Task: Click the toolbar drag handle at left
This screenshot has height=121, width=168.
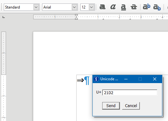Action: click(2, 7)
